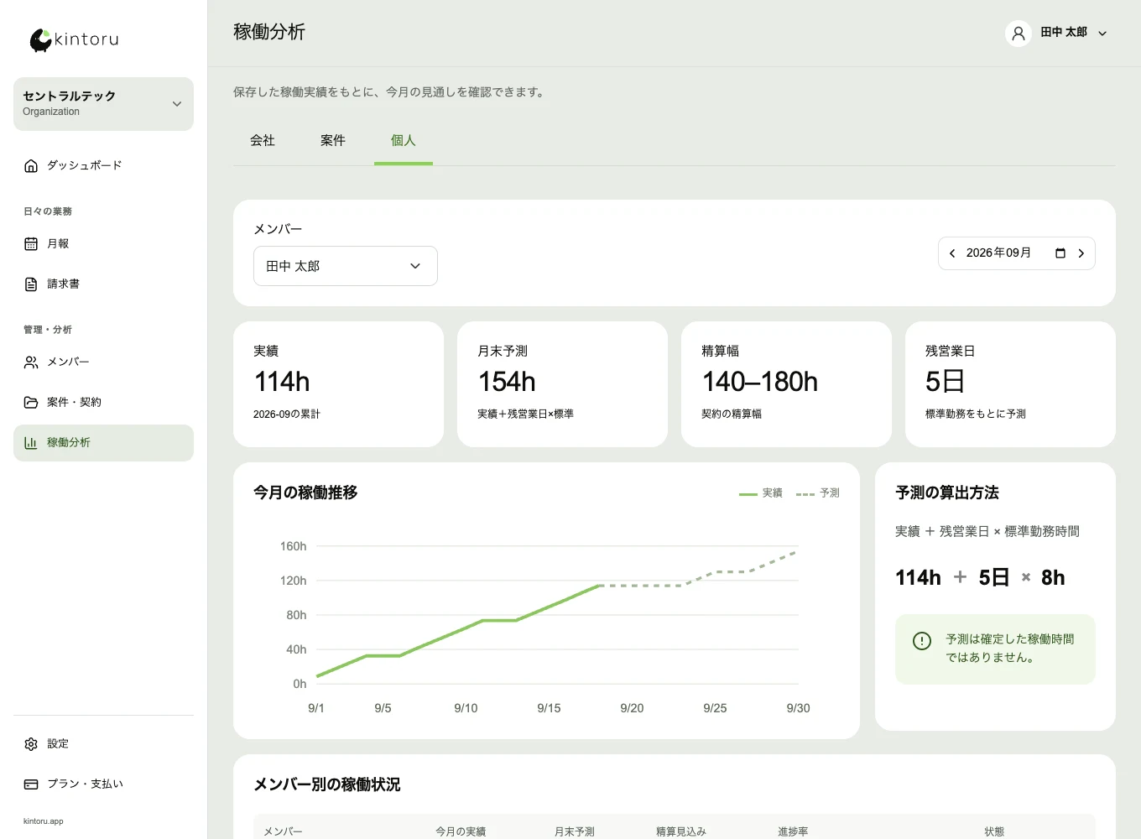Viewport: 1141px width, 839px height.
Task: Click the 稼働分析 bar chart icon
Action: pos(31,443)
